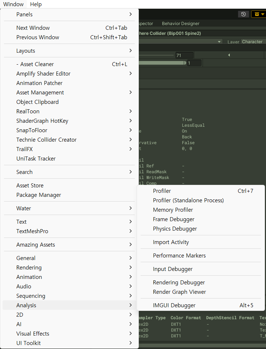Click the undo history clock icon

pyautogui.click(x=244, y=14)
